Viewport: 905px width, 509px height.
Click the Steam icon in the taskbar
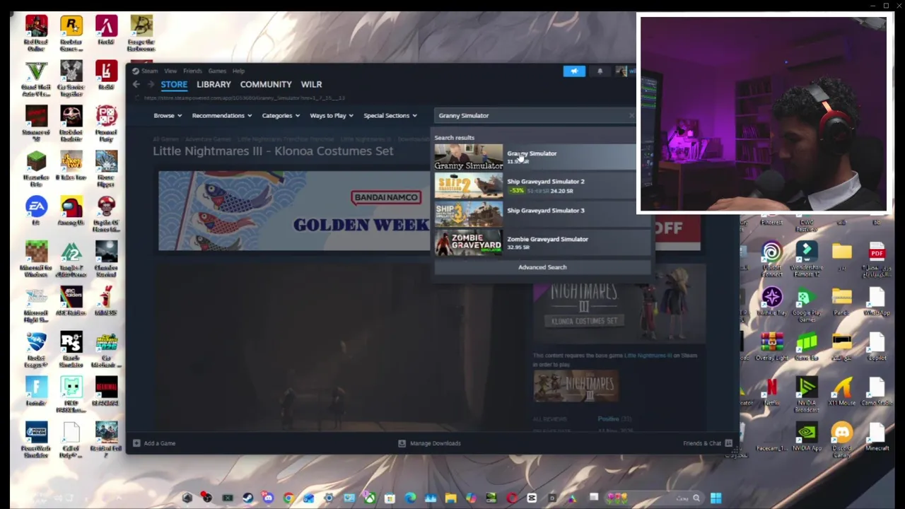click(247, 498)
